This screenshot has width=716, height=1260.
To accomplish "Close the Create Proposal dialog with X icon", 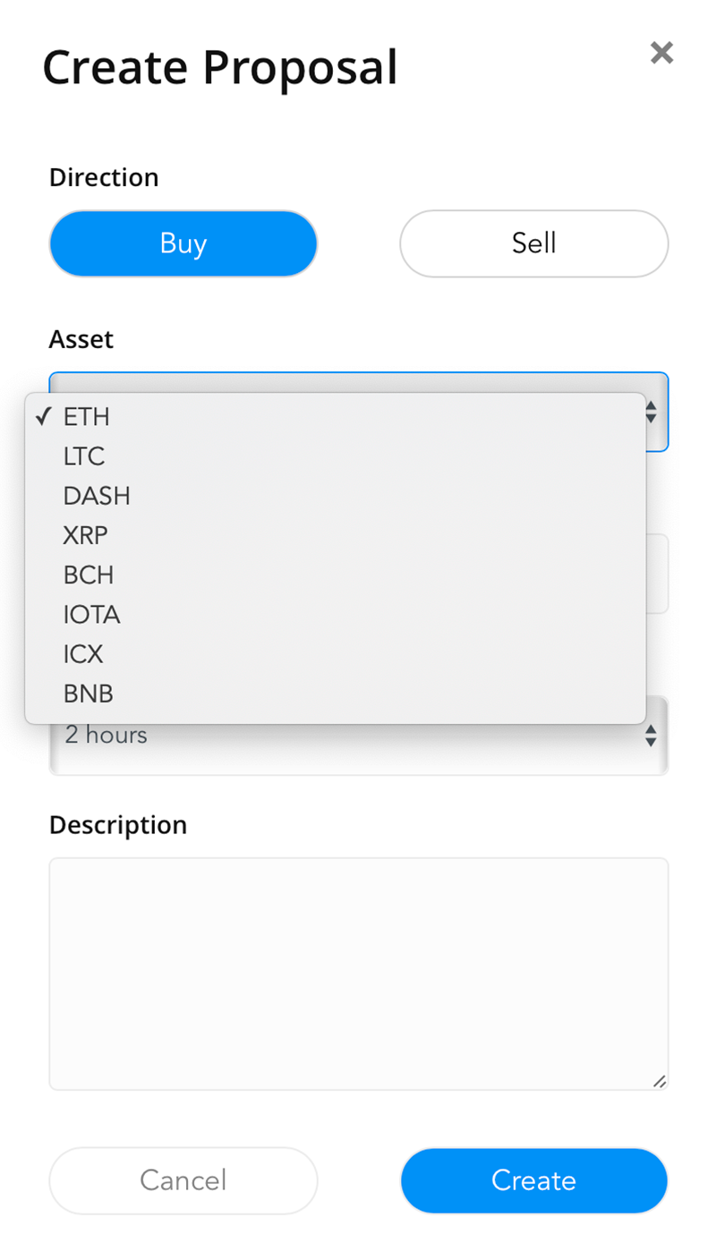I will click(661, 53).
